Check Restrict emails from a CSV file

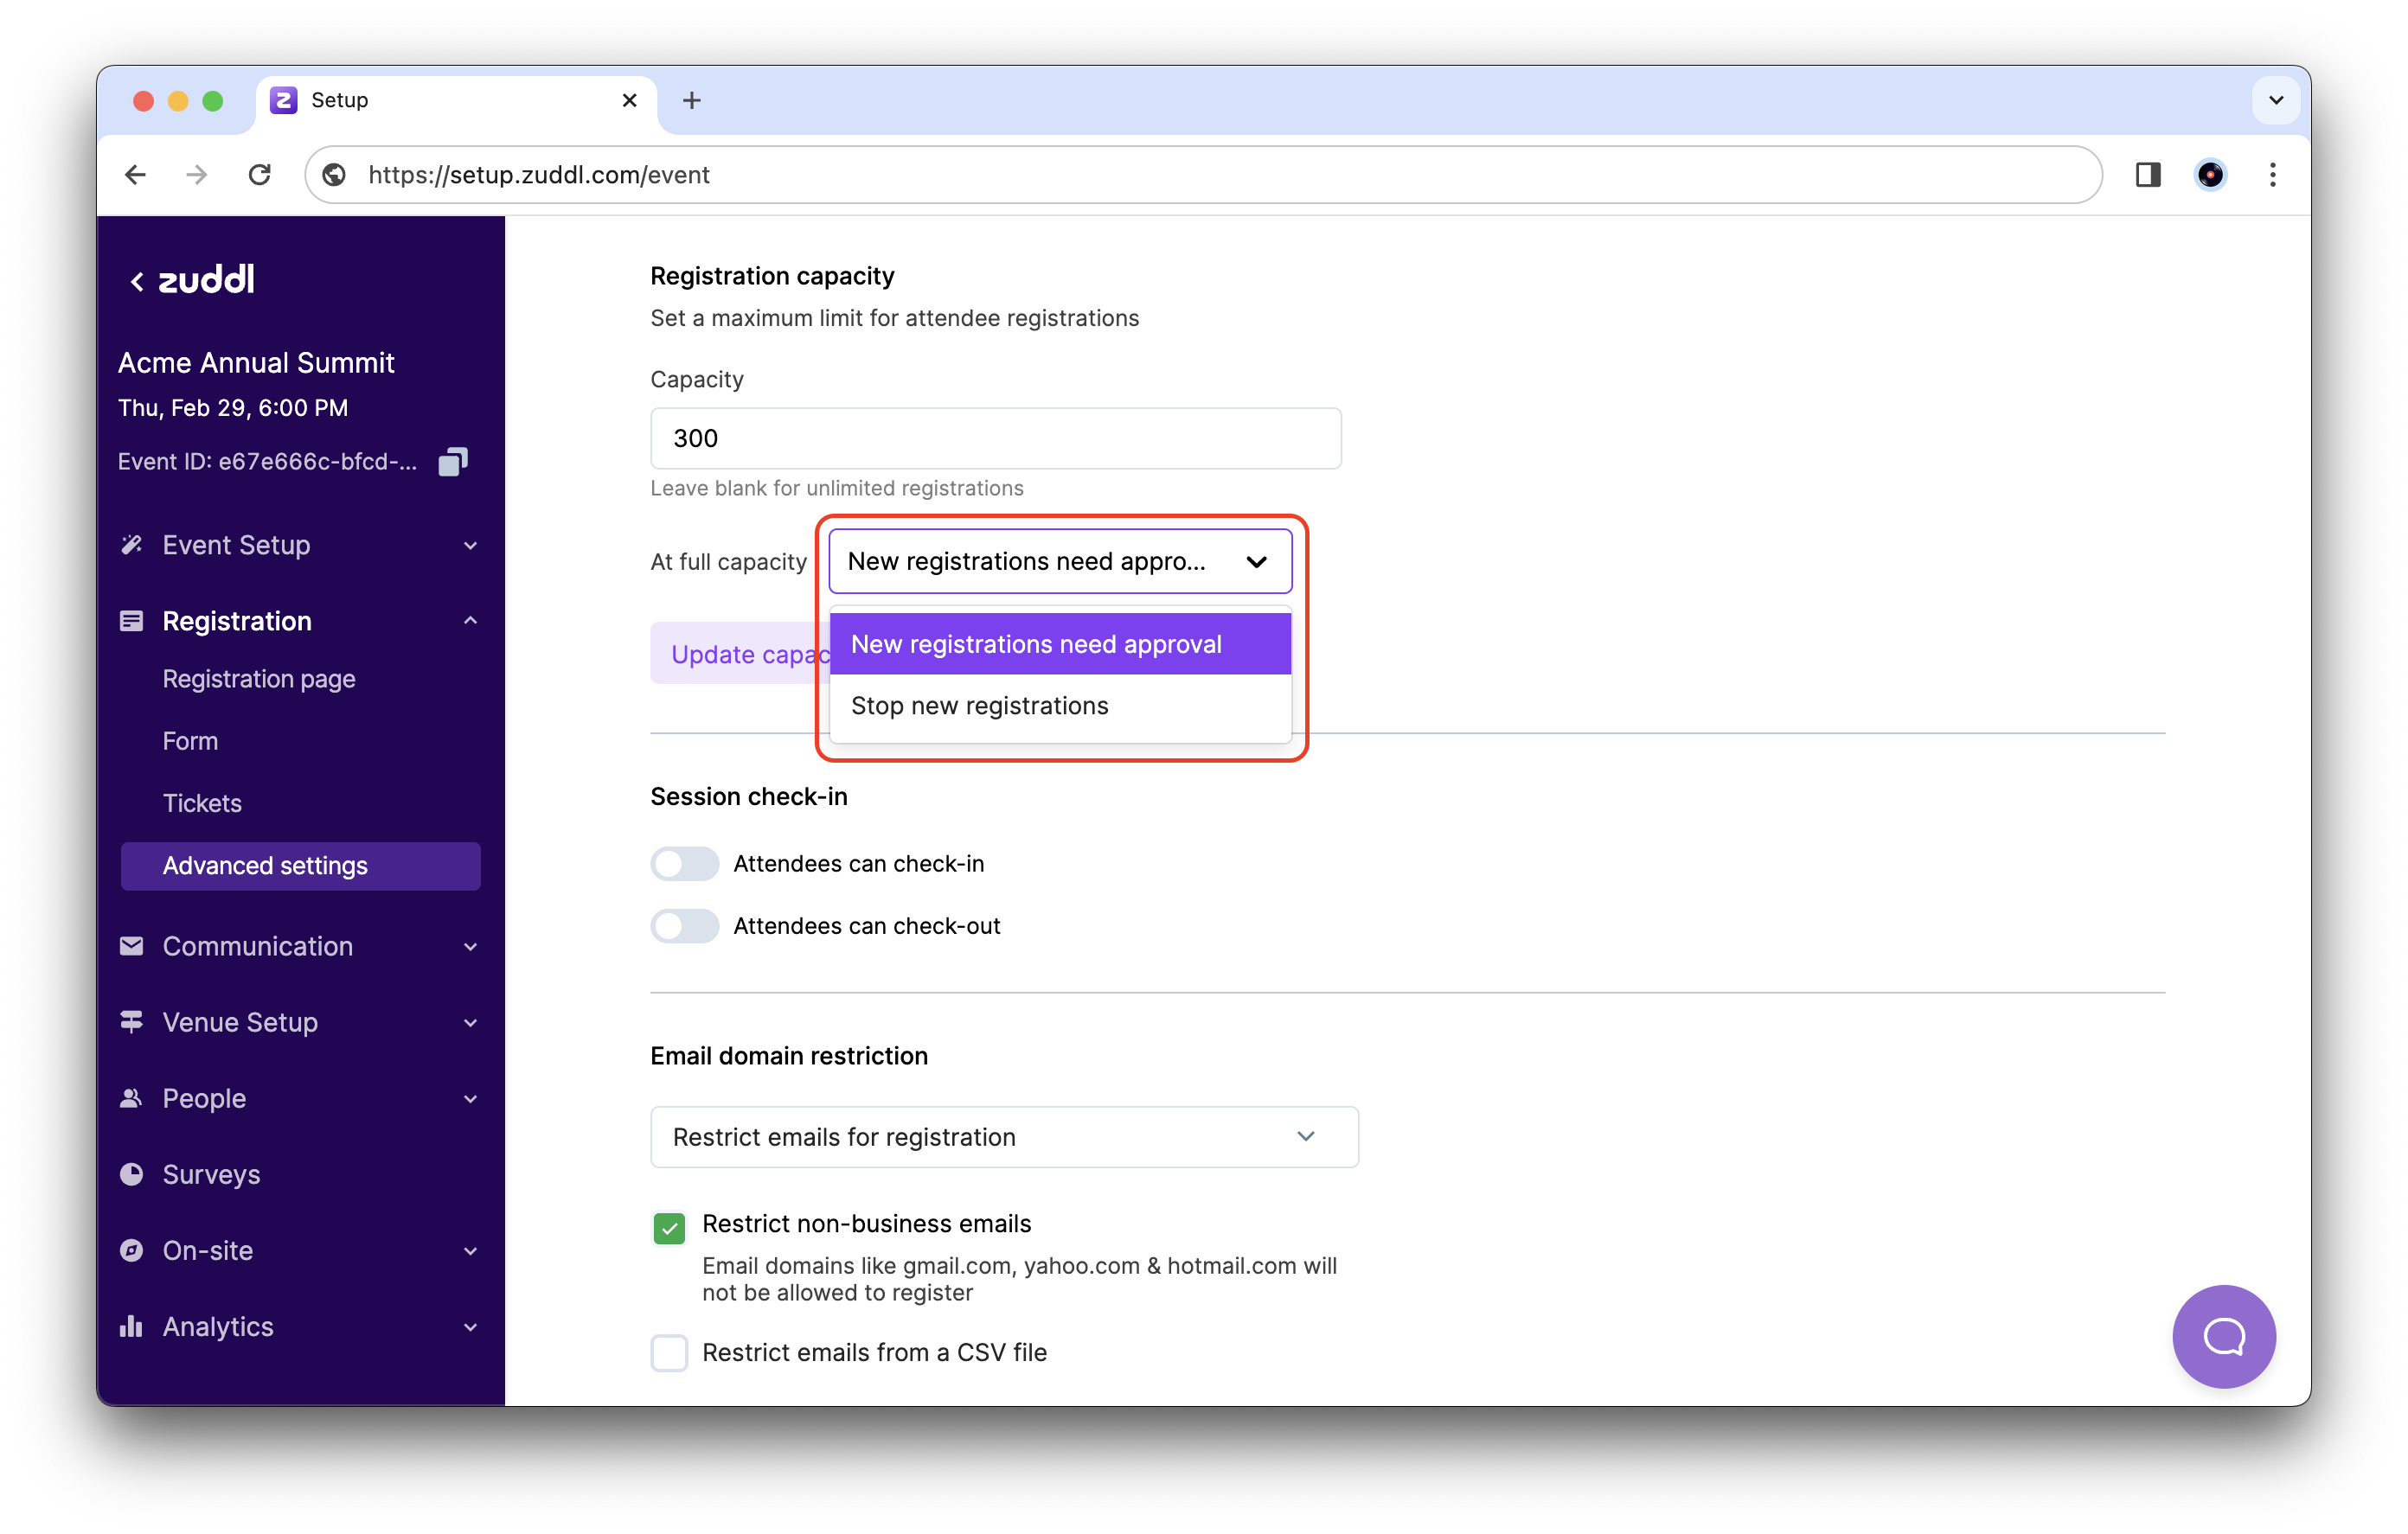669,1352
